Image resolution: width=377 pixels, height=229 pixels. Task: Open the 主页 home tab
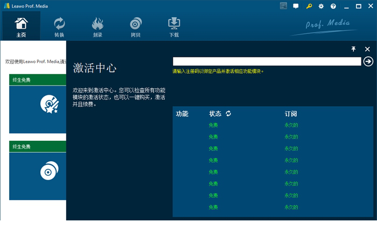(x=21, y=26)
